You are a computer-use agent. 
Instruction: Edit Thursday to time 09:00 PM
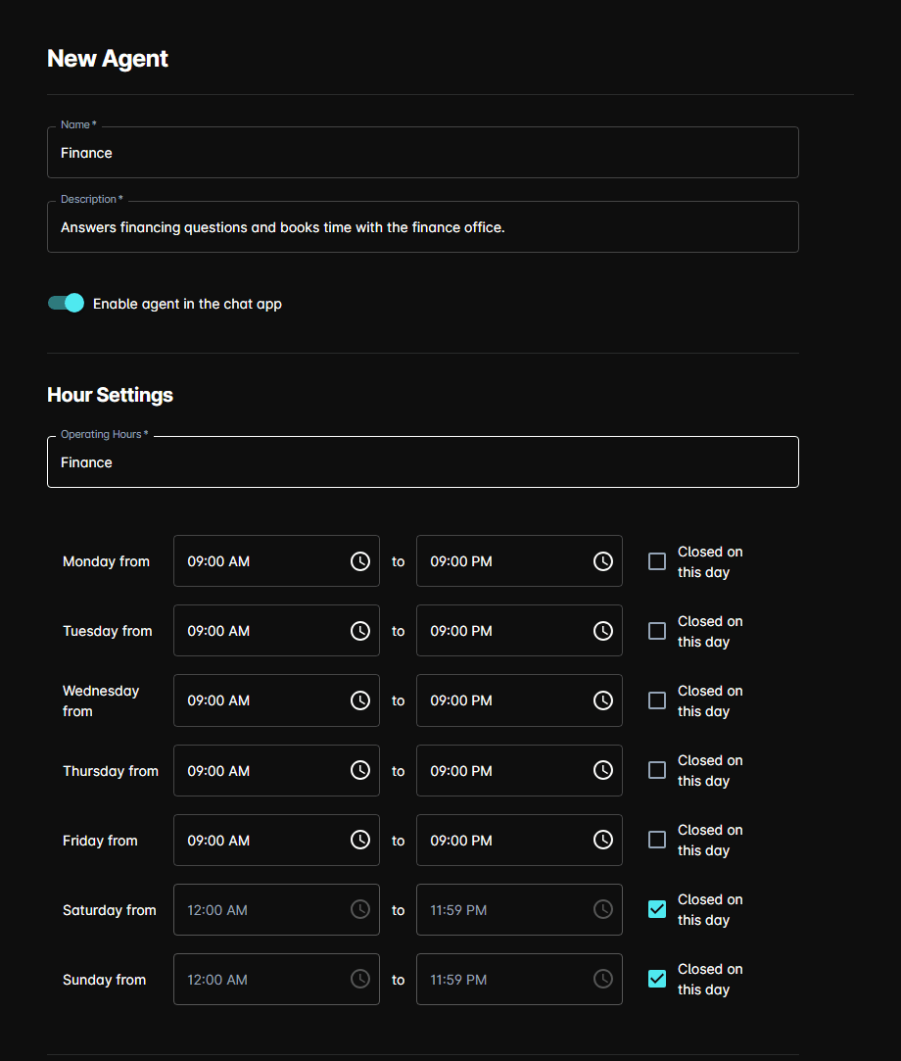[x=519, y=771]
